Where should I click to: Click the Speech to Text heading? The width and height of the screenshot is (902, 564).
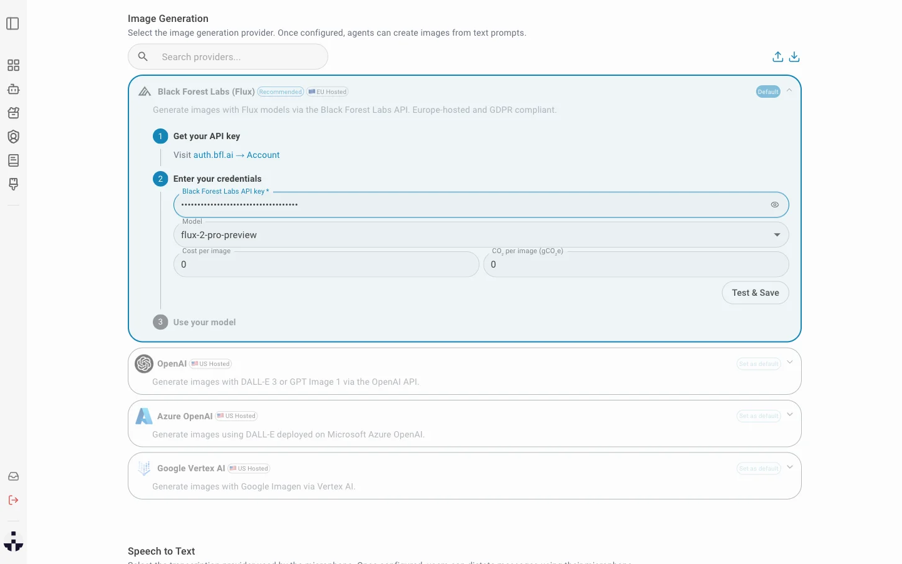point(162,551)
